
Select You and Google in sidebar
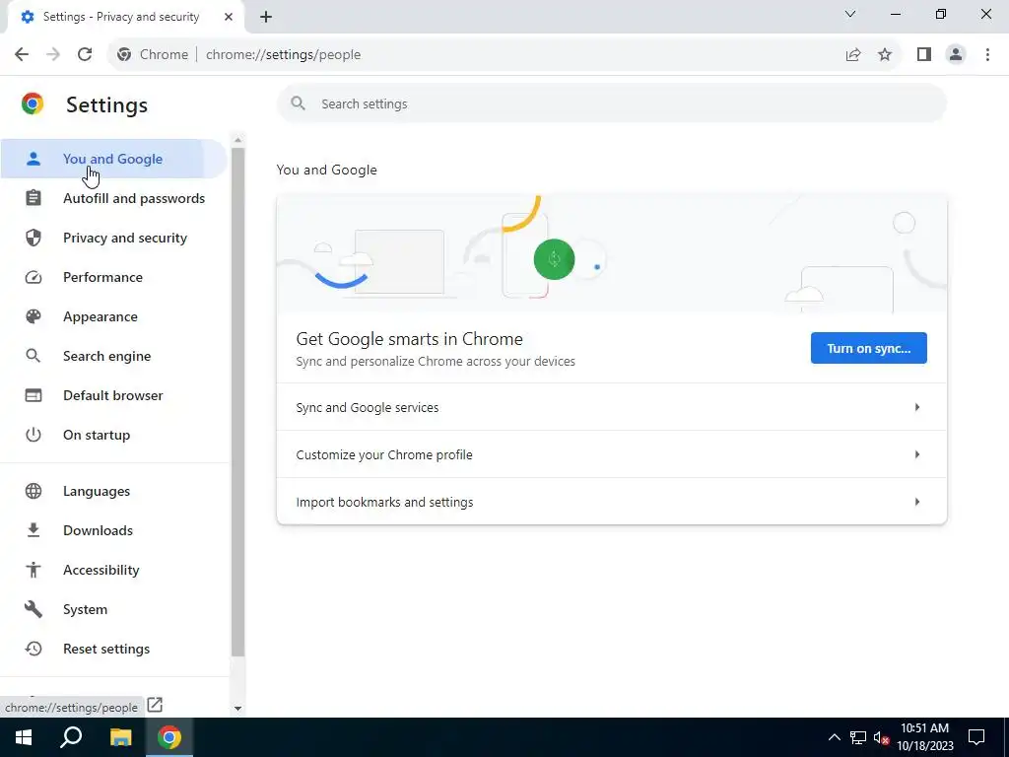[x=113, y=159]
